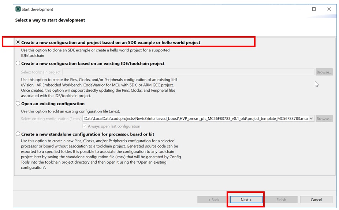Click the existing configuration .mex path field

(x=196, y=119)
